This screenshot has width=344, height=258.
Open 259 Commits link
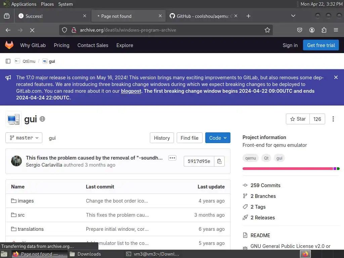click(x=265, y=185)
